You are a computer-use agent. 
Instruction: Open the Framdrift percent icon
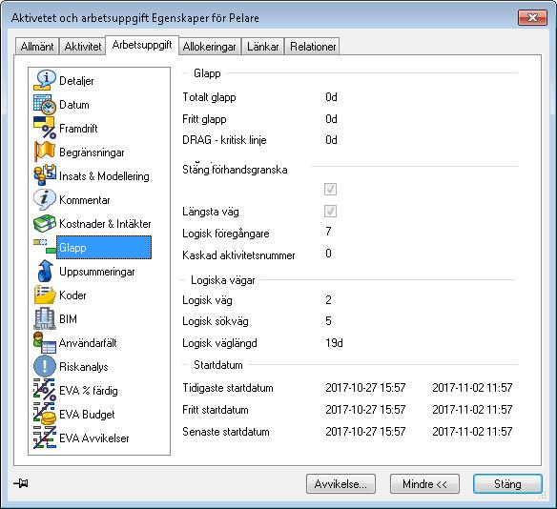pos(45,128)
